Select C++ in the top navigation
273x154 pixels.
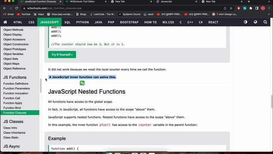190,22
